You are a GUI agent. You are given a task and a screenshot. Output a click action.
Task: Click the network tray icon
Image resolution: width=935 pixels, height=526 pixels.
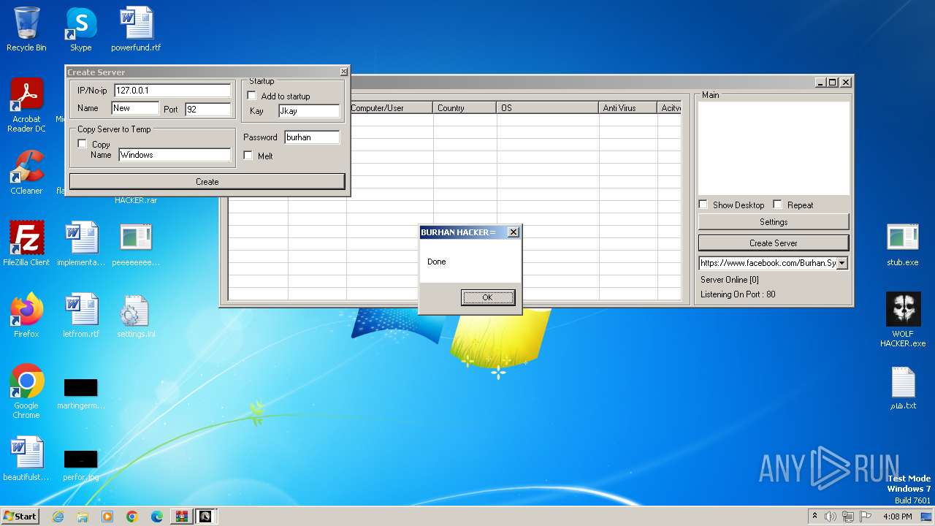point(848,517)
